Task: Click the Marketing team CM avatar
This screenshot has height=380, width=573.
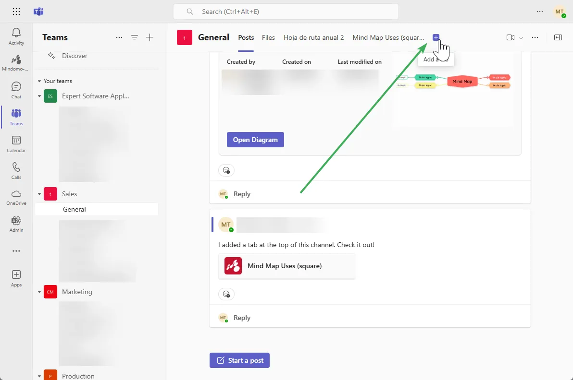Action: point(50,292)
